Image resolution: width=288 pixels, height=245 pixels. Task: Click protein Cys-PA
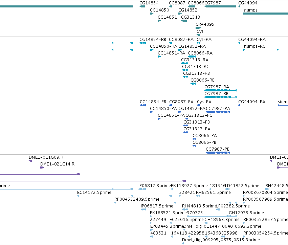(x=199, y=105)
